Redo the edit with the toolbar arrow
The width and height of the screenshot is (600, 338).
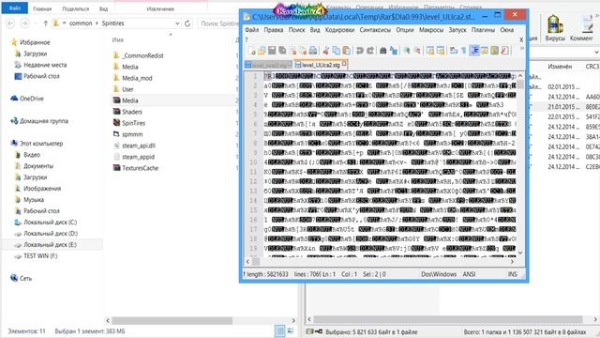[x=370, y=51]
